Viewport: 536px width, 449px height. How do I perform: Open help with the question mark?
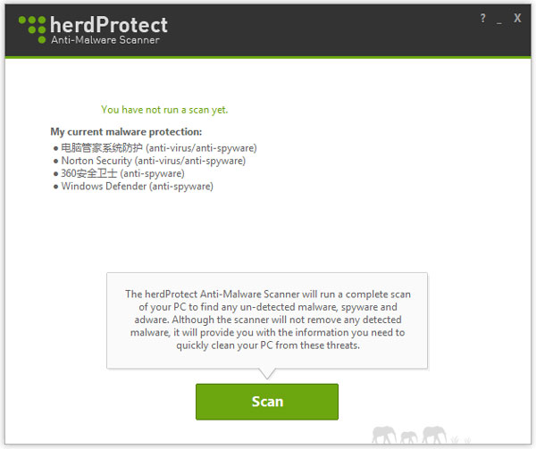point(483,19)
